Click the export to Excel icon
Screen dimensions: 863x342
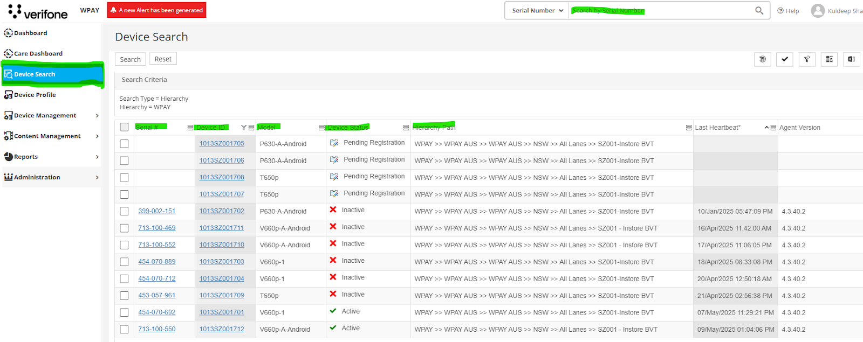(851, 59)
